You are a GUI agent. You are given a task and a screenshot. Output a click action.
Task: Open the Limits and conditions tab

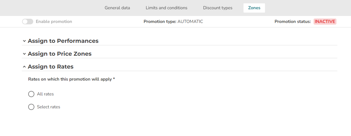(x=166, y=8)
